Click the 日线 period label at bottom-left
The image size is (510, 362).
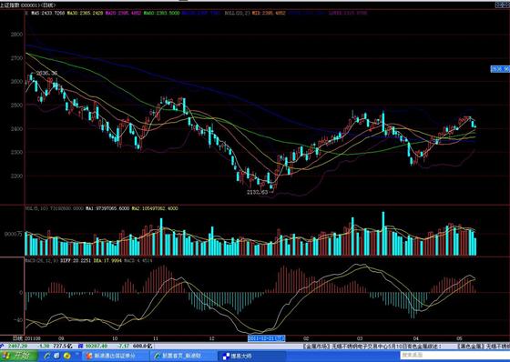[x=18, y=338]
